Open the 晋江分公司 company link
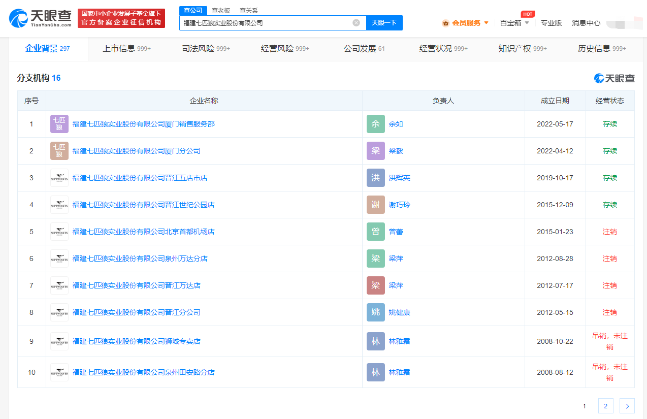Image resolution: width=647 pixels, height=419 pixels. point(137,312)
